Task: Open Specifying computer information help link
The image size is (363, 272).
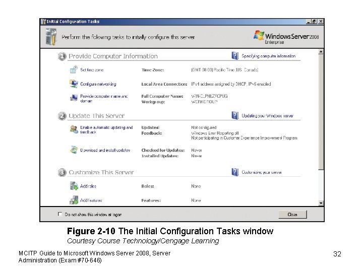Action: pyautogui.click(x=269, y=56)
